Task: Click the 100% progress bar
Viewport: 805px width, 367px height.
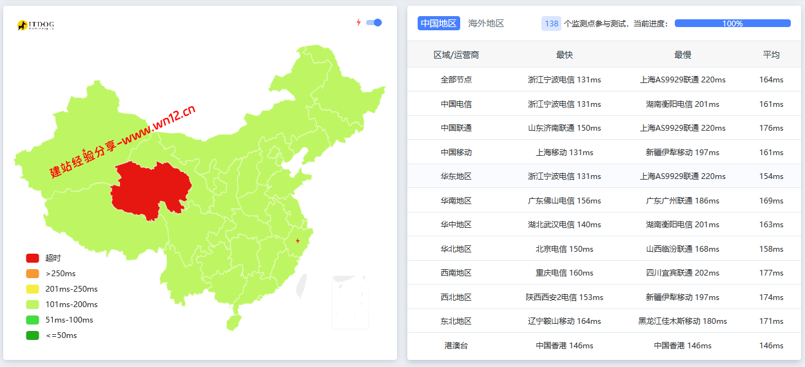Action: (x=732, y=23)
